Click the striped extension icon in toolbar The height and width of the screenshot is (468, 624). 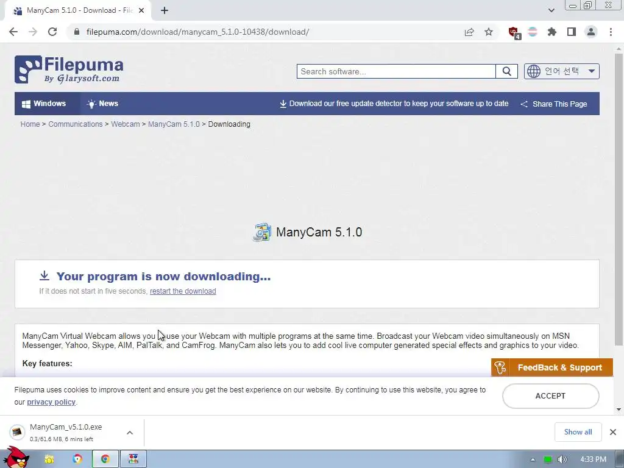[x=533, y=32]
